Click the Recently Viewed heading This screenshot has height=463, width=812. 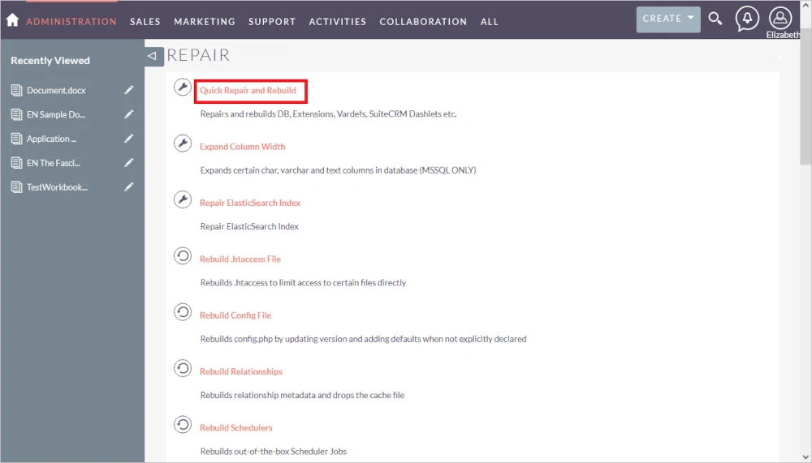(50, 61)
